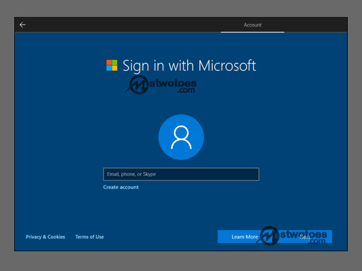
Task: Click the Learn More button
Action: click(245, 237)
